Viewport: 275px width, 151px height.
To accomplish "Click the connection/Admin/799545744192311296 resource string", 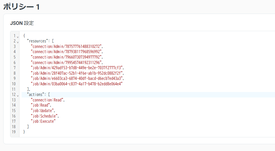I will tap(67, 62).
